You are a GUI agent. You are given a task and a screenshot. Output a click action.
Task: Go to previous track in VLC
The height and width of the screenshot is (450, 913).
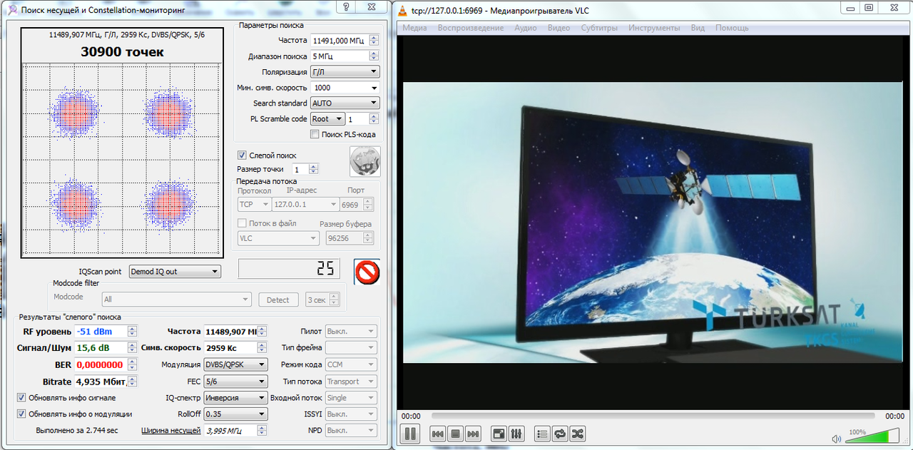pos(438,434)
